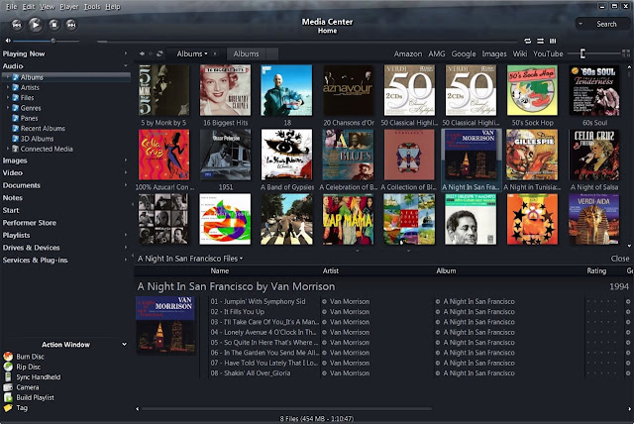634x424 pixels.
Task: Open the Wiki link
Action: [520, 53]
